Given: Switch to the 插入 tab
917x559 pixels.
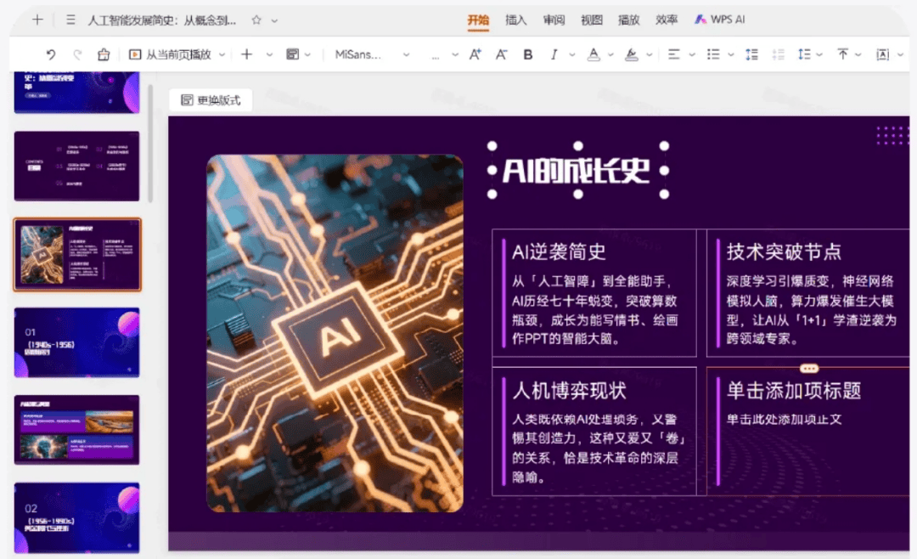Looking at the screenshot, I should 516,20.
